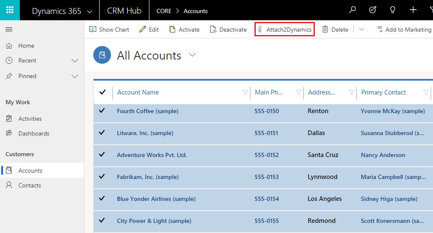Image resolution: width=433 pixels, height=233 pixels.
Task: Click the All Accounts entity icon
Action: (102, 55)
